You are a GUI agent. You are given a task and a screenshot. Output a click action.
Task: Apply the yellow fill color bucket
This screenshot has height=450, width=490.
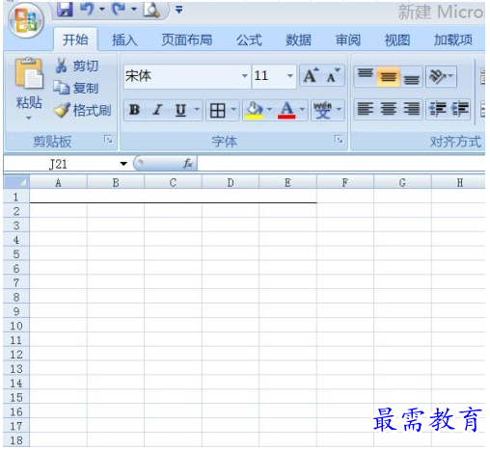click(255, 110)
